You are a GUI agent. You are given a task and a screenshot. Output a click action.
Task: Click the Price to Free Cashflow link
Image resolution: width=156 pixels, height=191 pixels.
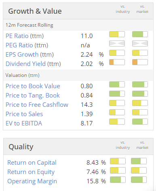point(37,105)
